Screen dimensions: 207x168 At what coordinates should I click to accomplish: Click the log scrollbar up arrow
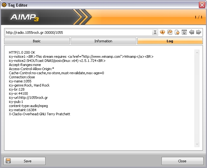(x=197, y=52)
